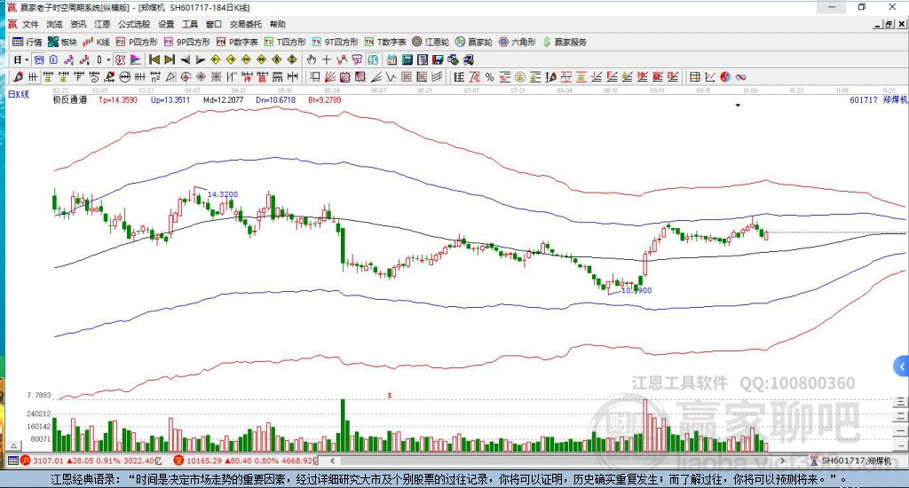Click the yin-yang symbol icon

tap(725, 76)
